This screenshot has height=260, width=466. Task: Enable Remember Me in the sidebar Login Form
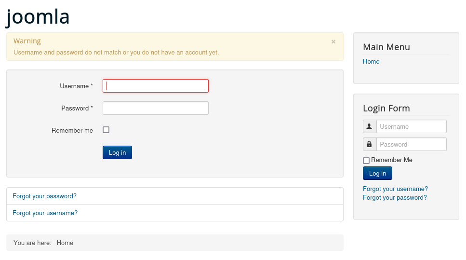coord(366,161)
